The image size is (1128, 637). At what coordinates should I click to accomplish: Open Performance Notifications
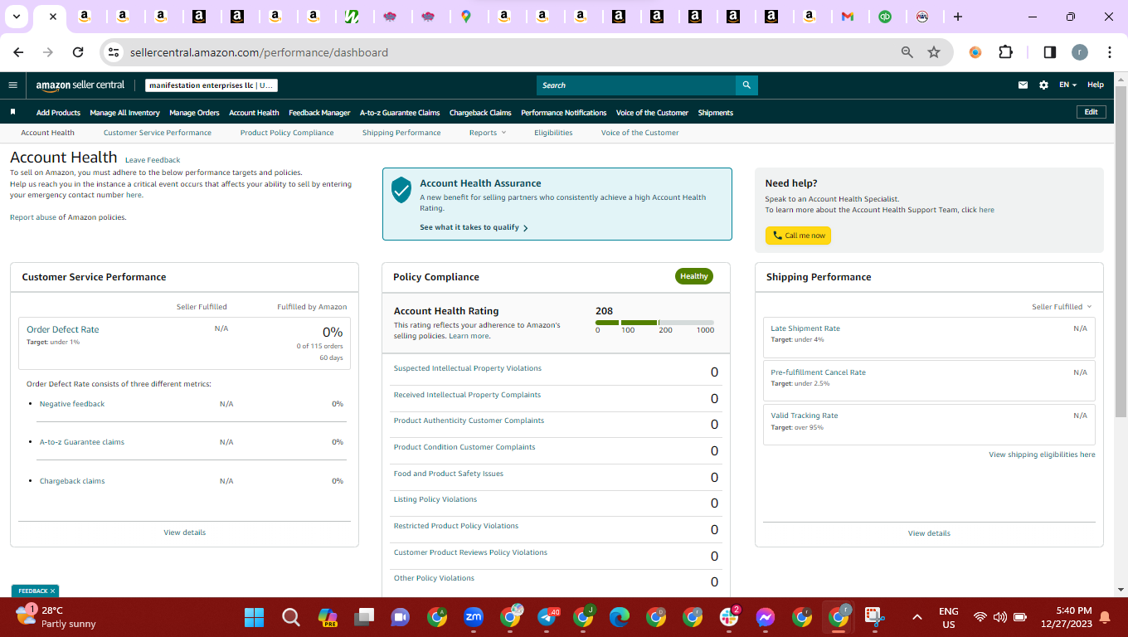564,113
